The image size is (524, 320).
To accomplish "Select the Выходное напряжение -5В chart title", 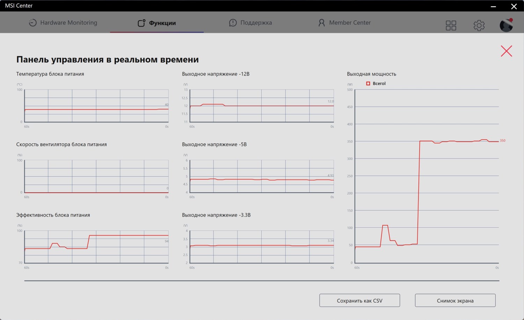I will [214, 144].
